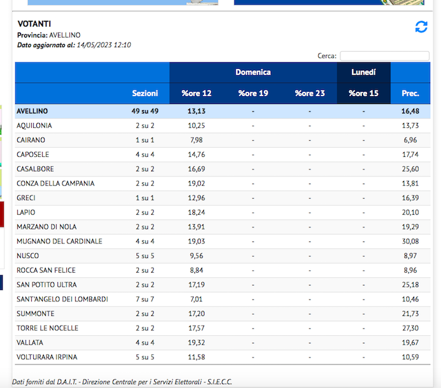Open the CONZA DELLA CAMPANIA row

coord(222,183)
